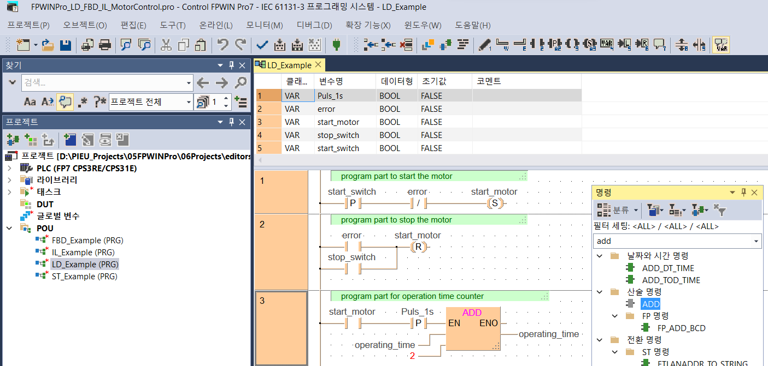Screen dimensions: 768x366
Task: Toggle the regular expression (.*) search option
Action: (83, 101)
